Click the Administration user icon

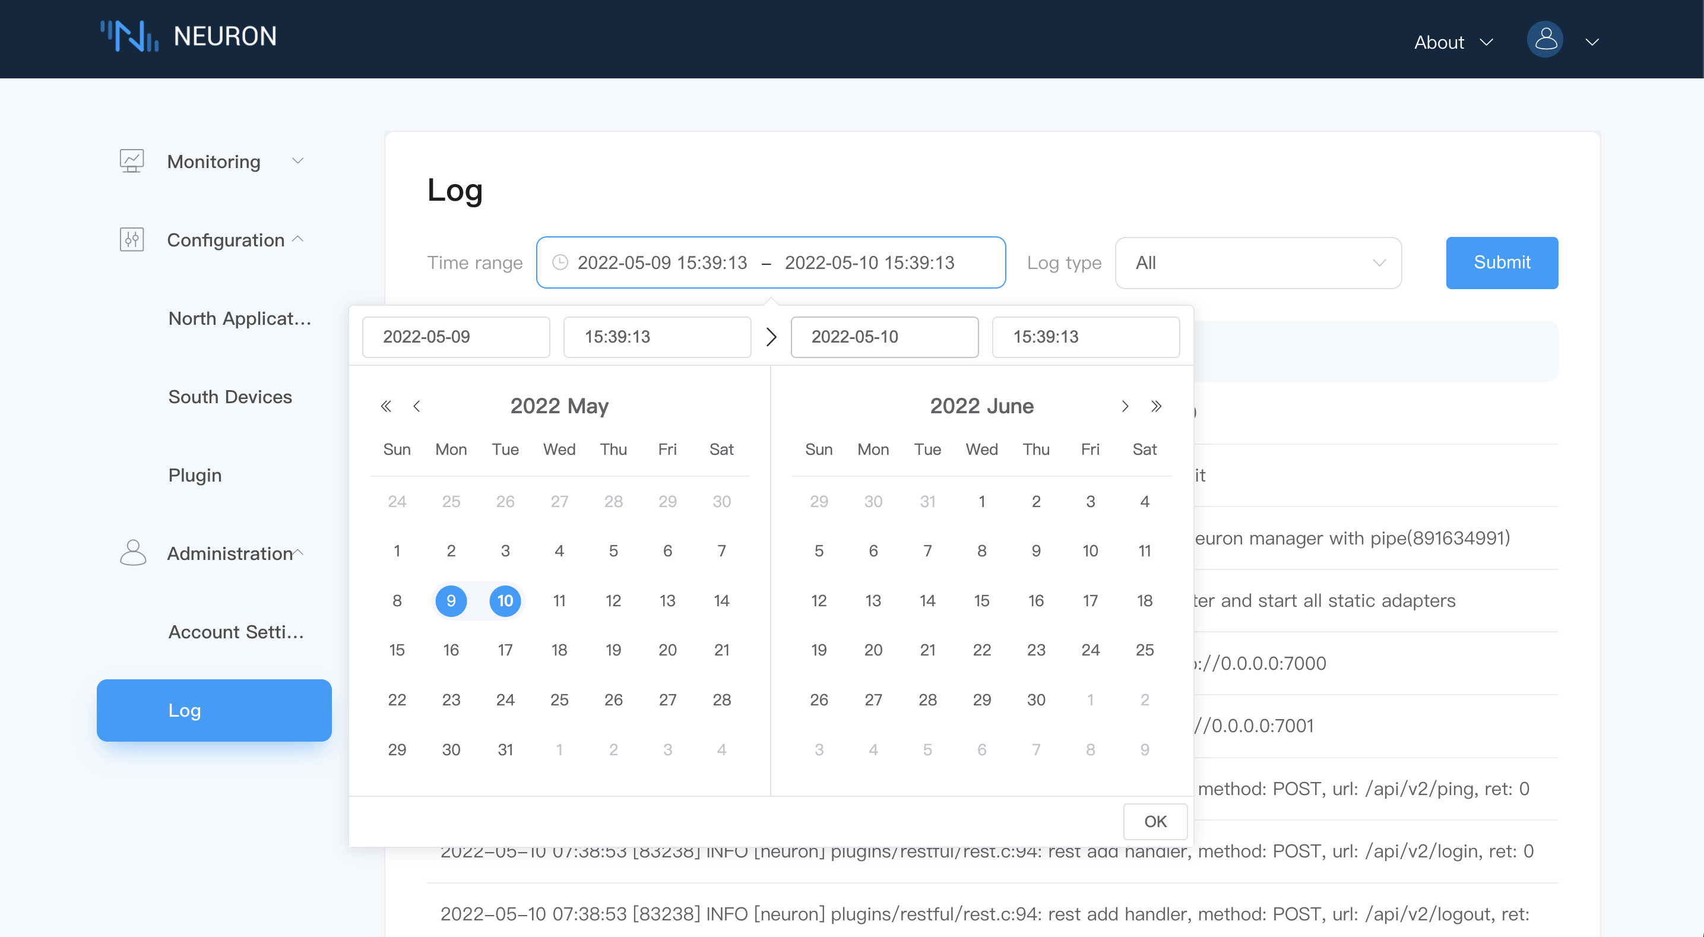pyautogui.click(x=132, y=553)
